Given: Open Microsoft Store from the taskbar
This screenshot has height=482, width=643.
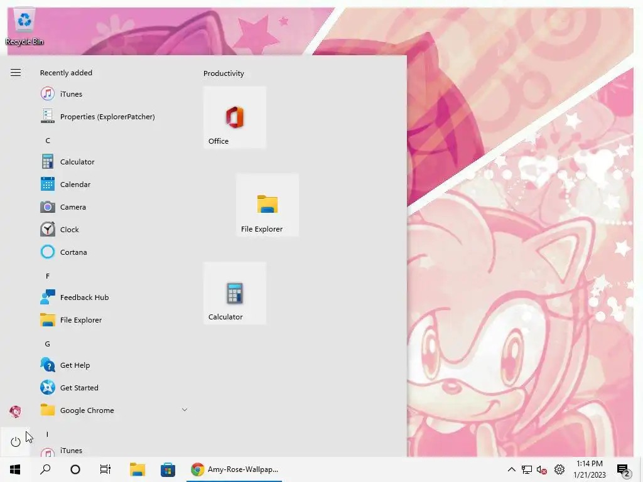Looking at the screenshot, I should click(168, 469).
